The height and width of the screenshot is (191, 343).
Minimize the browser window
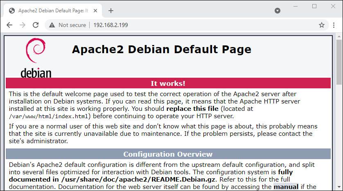click(296, 6)
